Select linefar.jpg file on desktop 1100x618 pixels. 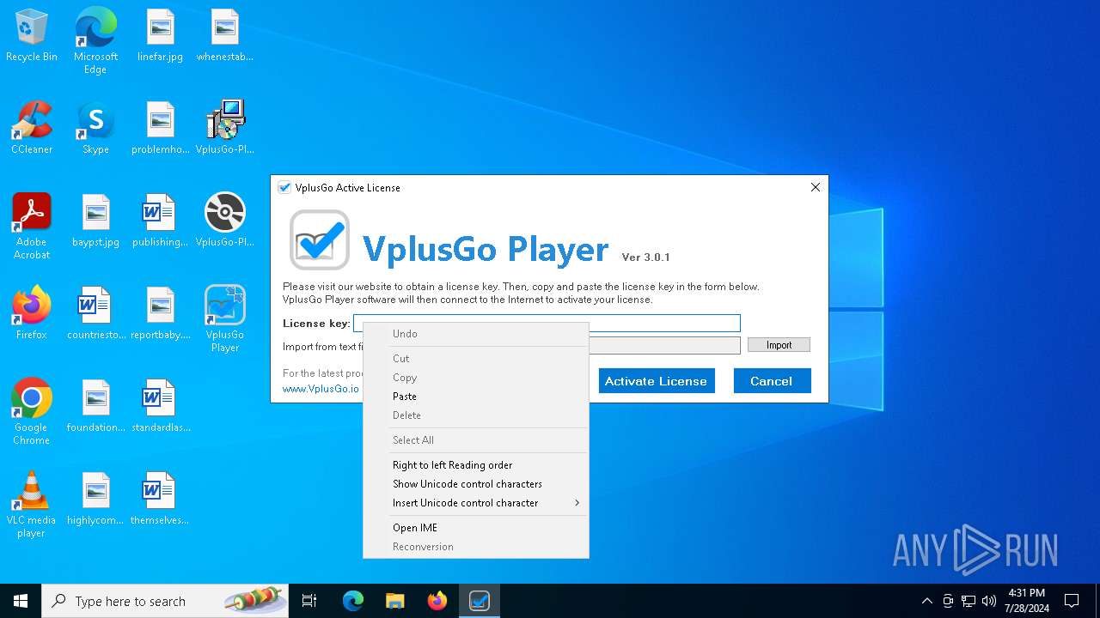point(160,36)
